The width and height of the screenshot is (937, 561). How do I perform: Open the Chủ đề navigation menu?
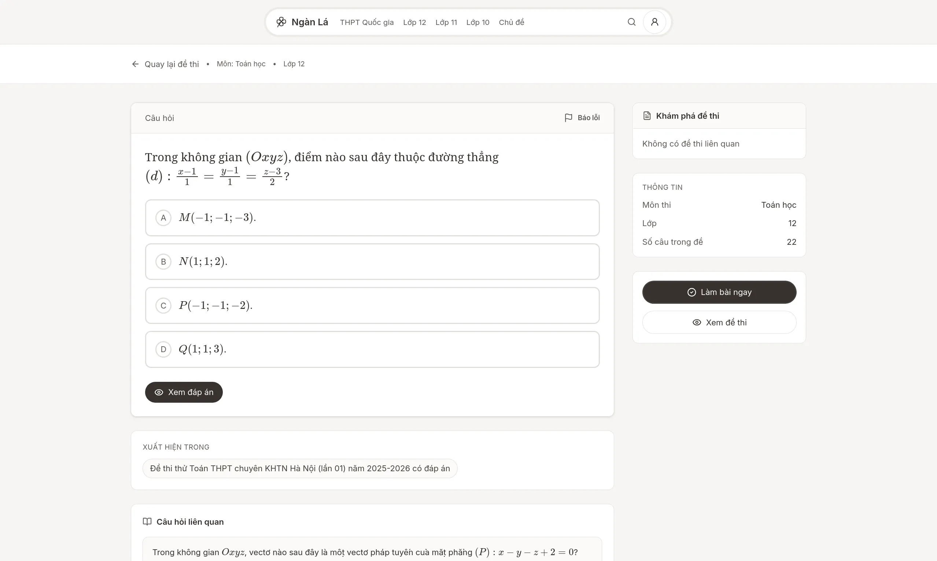pos(511,22)
